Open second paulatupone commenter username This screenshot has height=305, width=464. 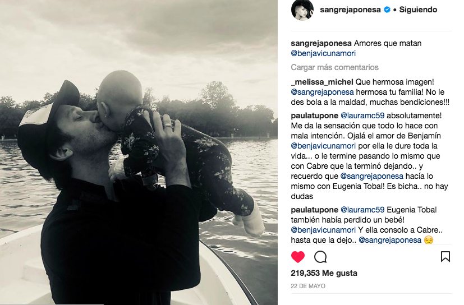[315, 210]
